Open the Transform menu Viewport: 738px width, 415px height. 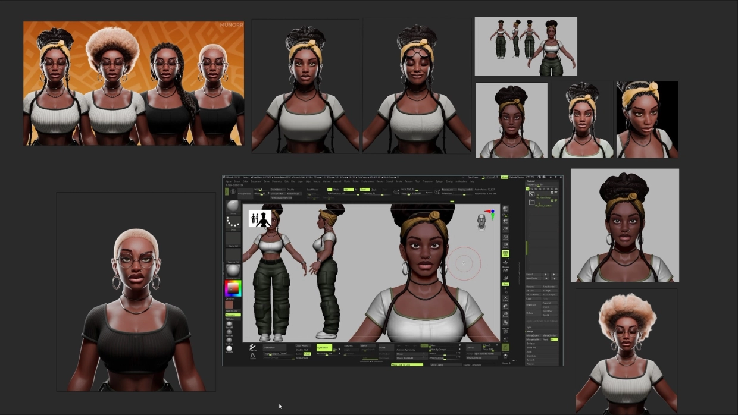(x=428, y=181)
